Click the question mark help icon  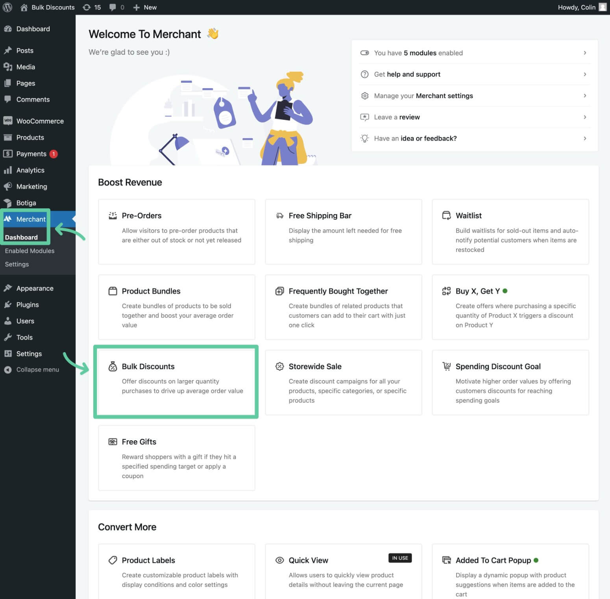pyautogui.click(x=365, y=74)
